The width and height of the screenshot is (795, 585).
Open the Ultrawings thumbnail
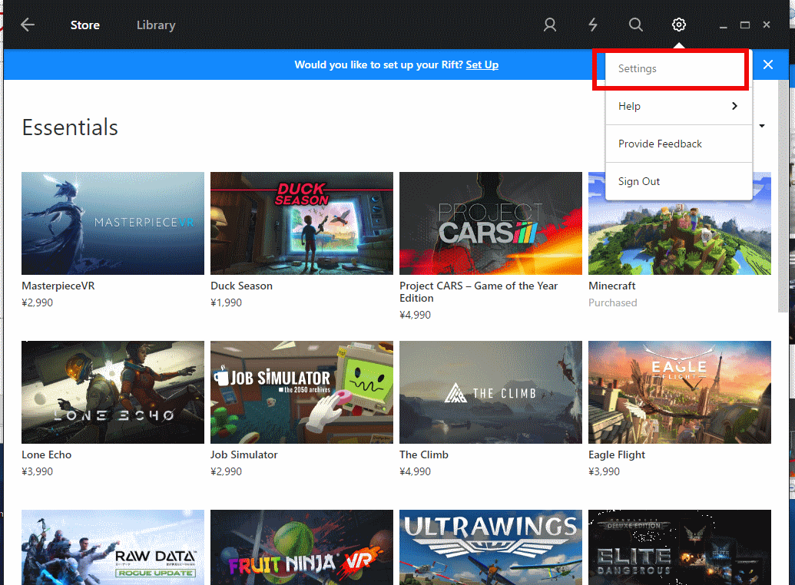[490, 547]
